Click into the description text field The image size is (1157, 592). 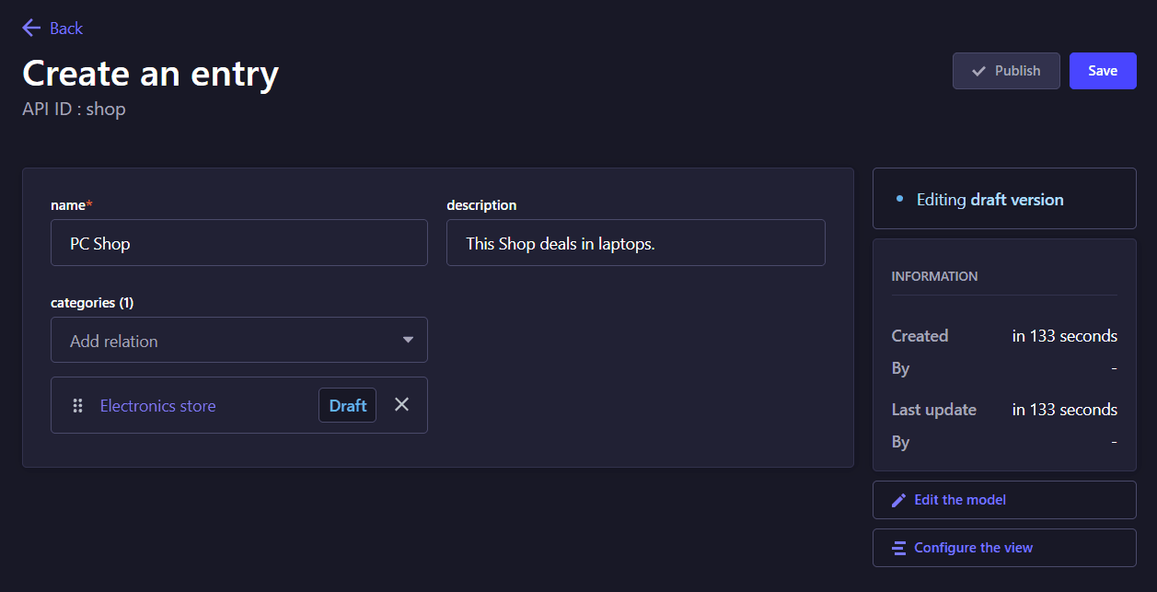[x=635, y=243]
